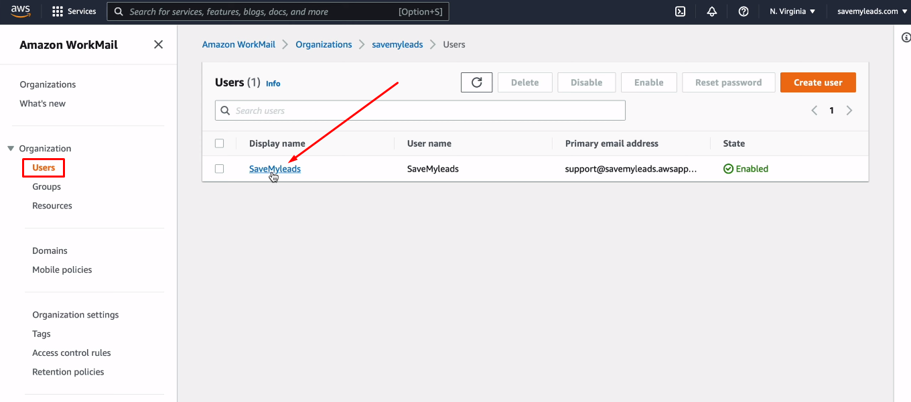Close the Amazon WorkMail side panel
The width and height of the screenshot is (911, 402).
pyautogui.click(x=158, y=45)
